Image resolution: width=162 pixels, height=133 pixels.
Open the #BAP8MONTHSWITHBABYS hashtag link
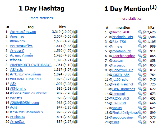click(31, 65)
